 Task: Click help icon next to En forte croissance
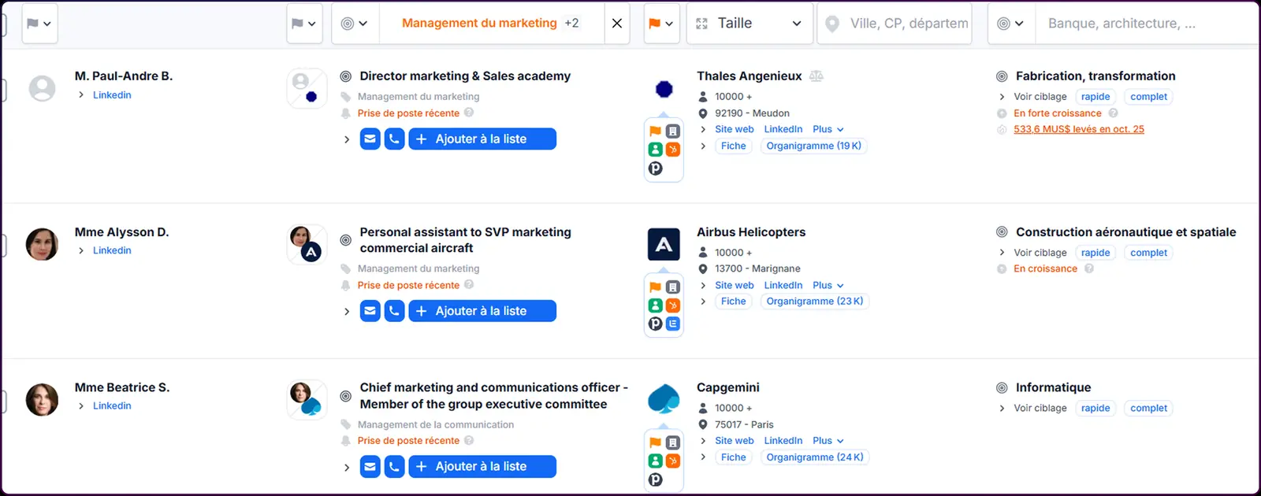click(1113, 113)
